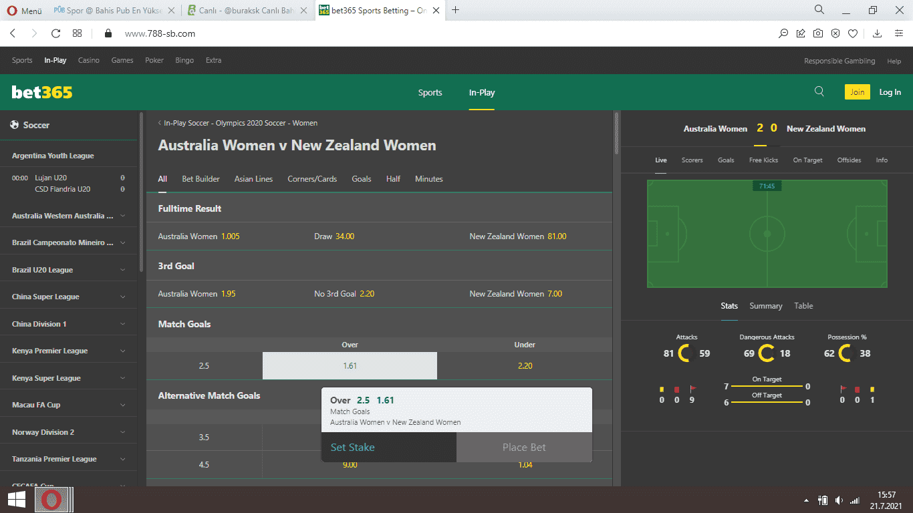Image resolution: width=913 pixels, height=513 pixels.
Task: Switch to Asian Lines tab
Action: coord(253,179)
